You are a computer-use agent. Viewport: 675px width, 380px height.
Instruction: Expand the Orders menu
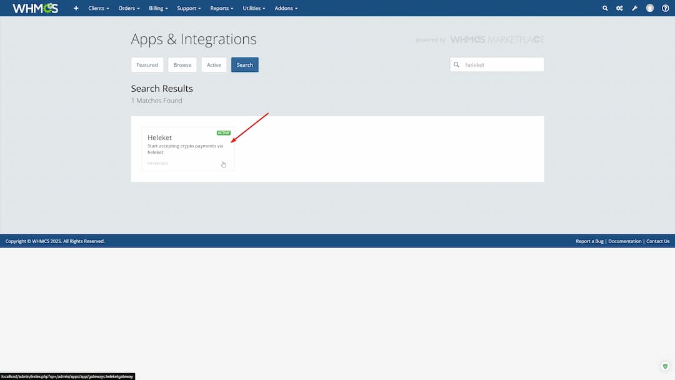point(129,8)
